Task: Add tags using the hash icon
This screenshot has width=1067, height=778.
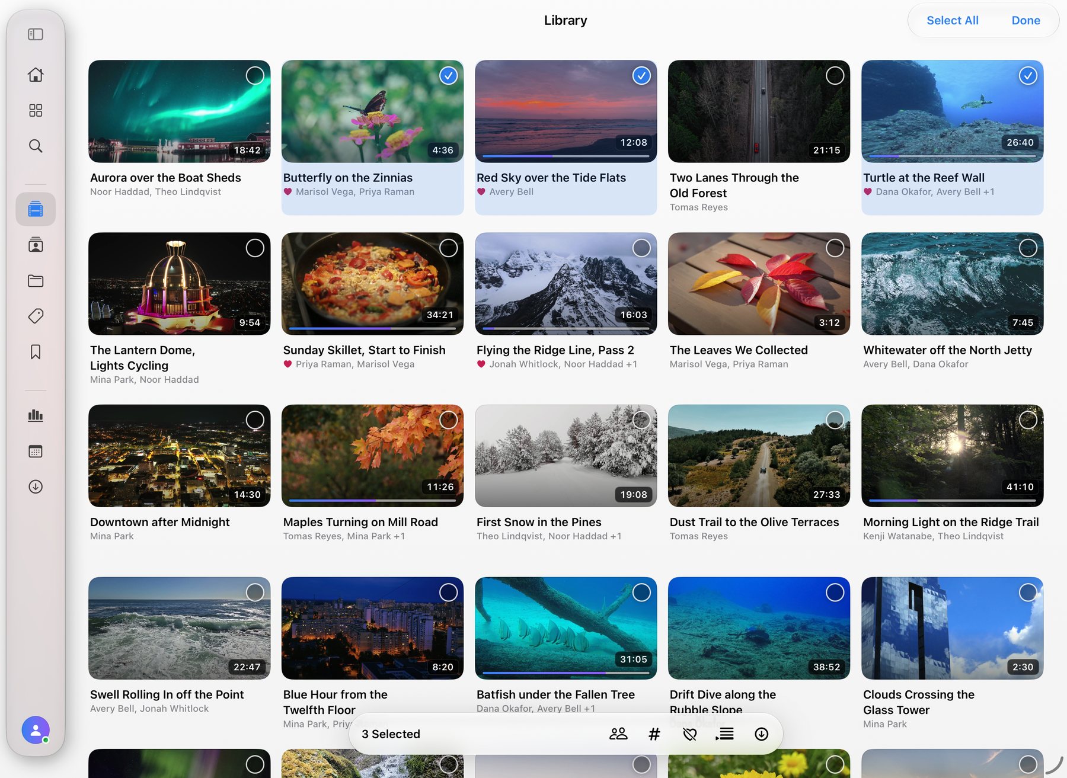Action: tap(654, 734)
